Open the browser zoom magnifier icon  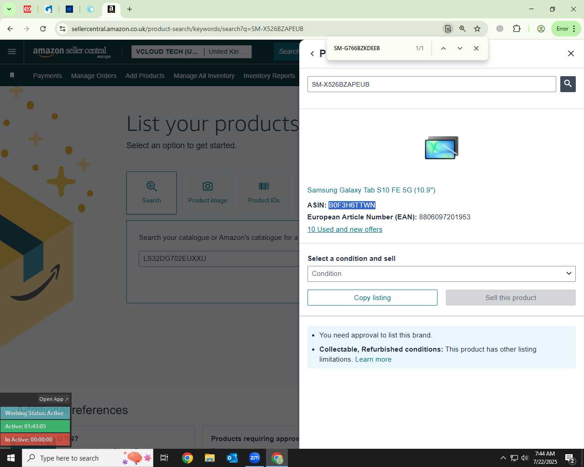click(463, 29)
